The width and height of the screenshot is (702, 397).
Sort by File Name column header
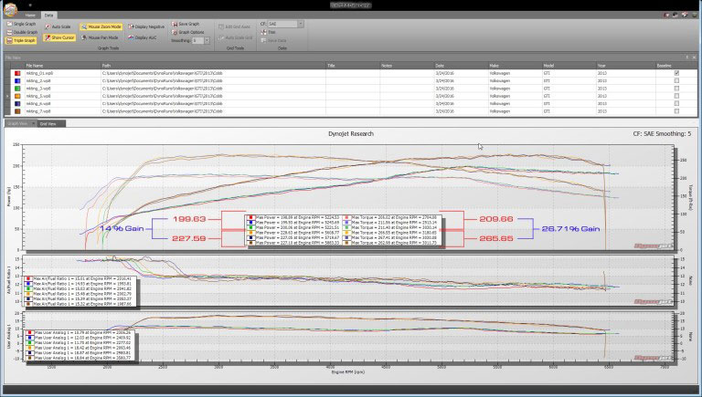62,66
